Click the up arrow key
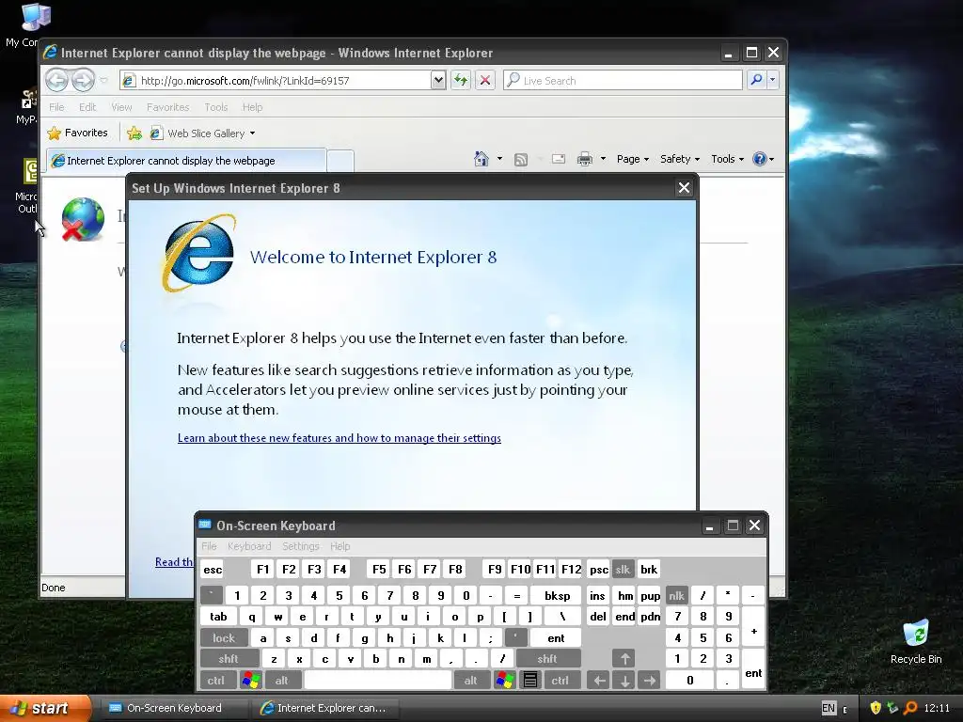Screen dimensions: 963x722 [624, 659]
